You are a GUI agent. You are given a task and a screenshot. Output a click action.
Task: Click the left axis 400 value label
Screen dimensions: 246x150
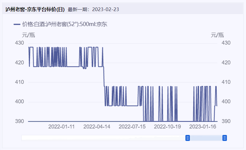(19, 102)
